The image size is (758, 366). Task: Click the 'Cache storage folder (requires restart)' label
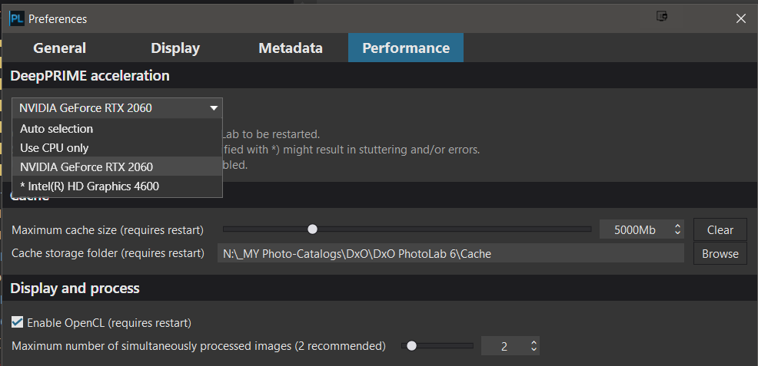point(108,253)
